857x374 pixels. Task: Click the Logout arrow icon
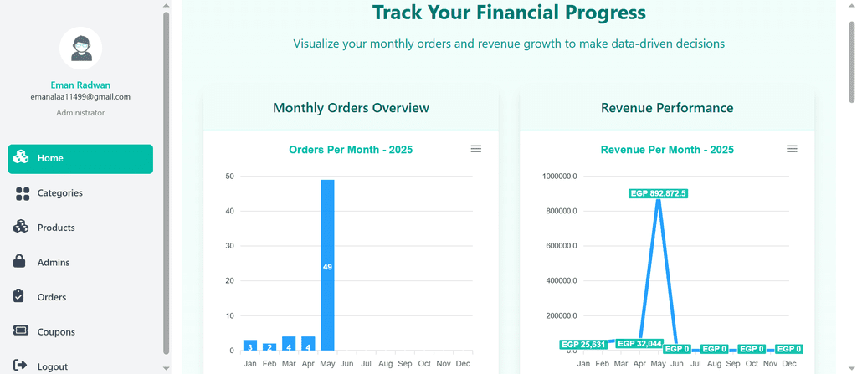tap(20, 365)
